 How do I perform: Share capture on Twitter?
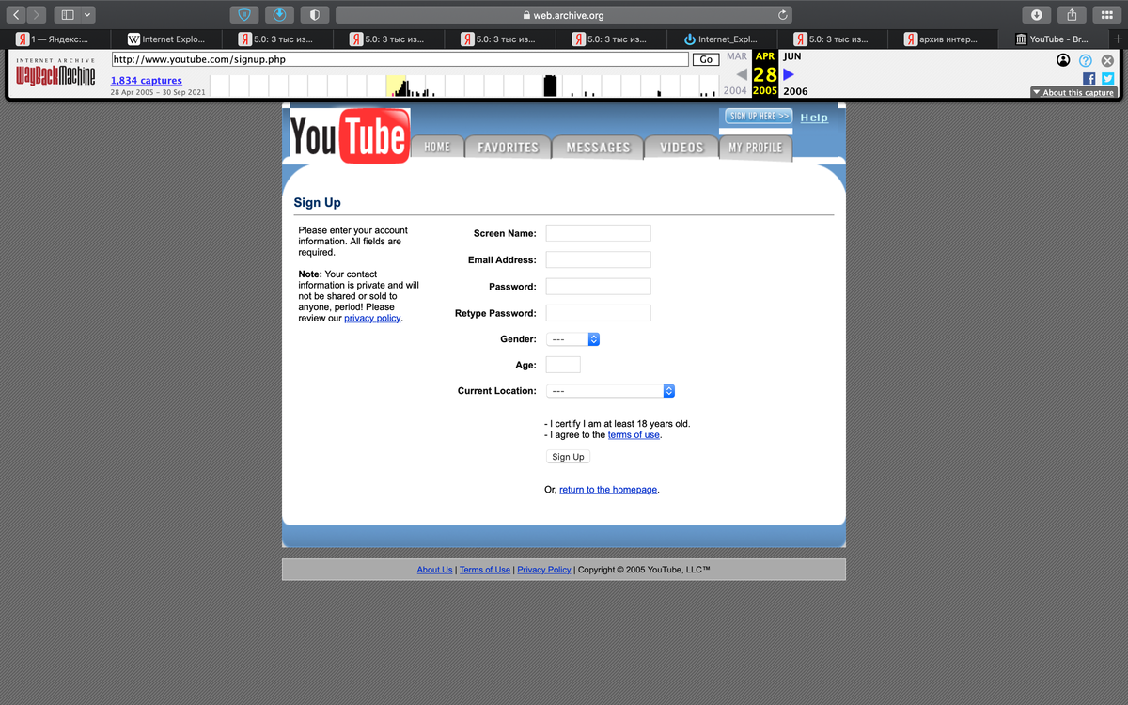(x=1107, y=79)
